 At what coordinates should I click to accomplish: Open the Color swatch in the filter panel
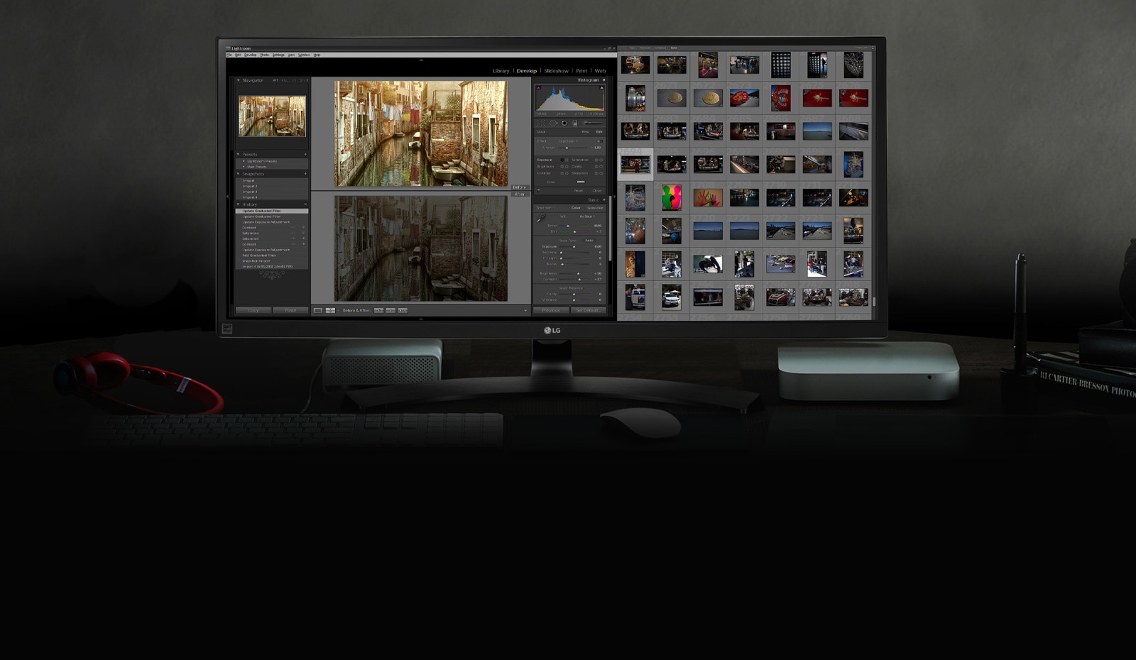pyautogui.click(x=581, y=182)
